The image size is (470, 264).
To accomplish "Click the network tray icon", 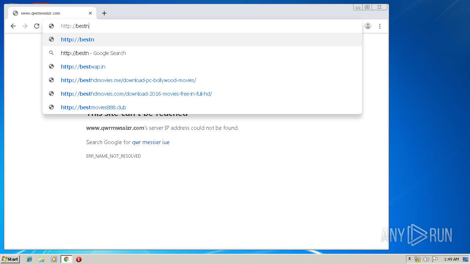I will click(x=417, y=259).
